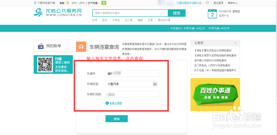
Task: Click the orange vehicle violation icon
Action: 81,47
